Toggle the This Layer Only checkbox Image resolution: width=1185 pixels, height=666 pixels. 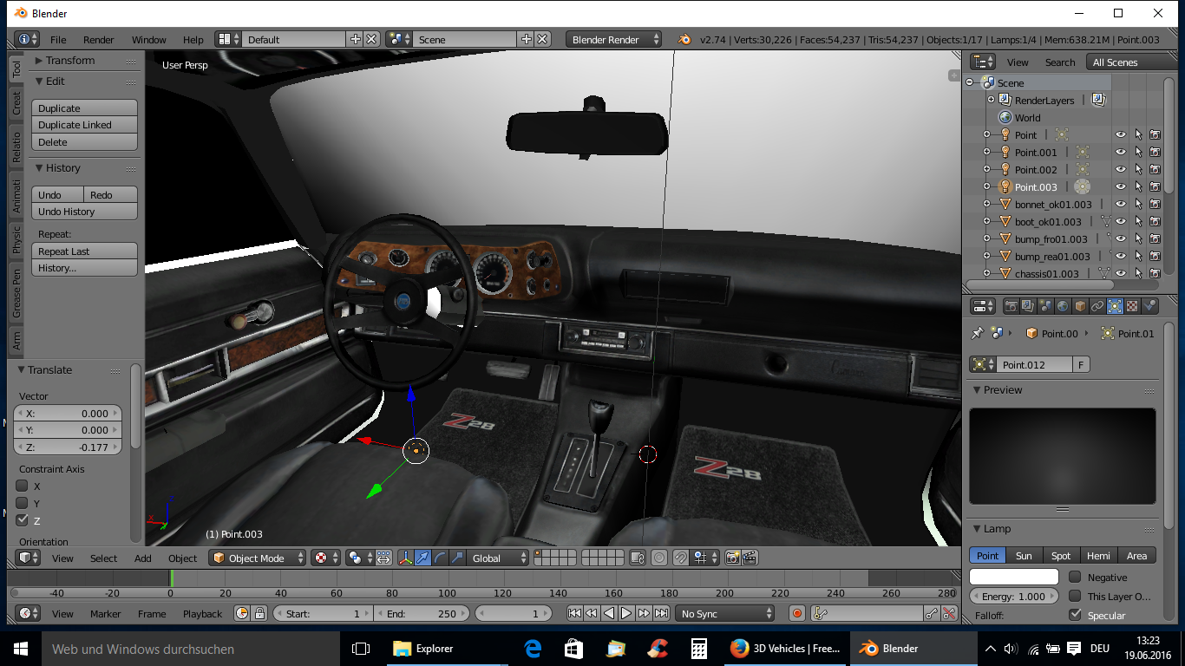(1075, 596)
